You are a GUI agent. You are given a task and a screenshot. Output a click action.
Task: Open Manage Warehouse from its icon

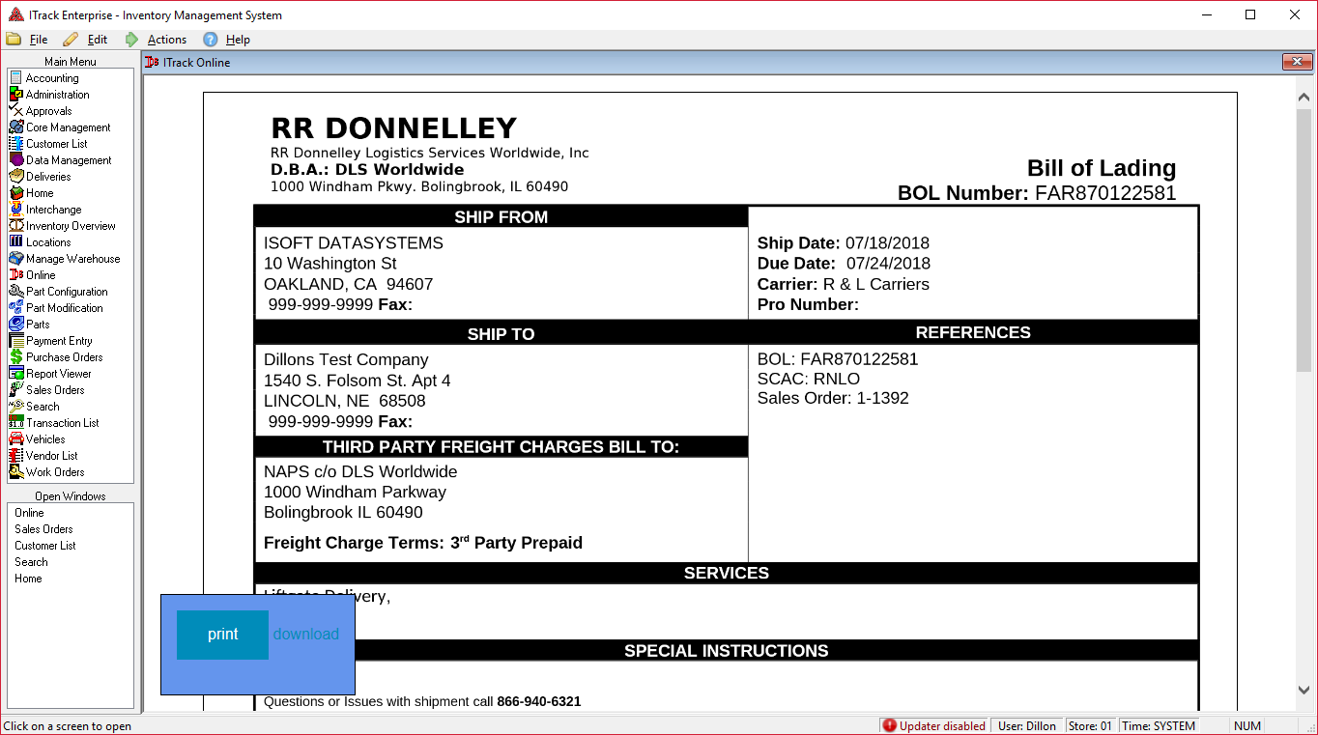(15, 259)
